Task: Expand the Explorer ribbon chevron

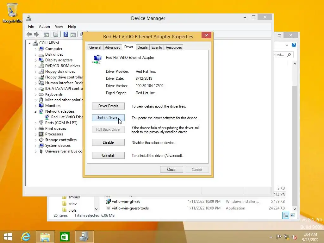Action: click(287, 45)
